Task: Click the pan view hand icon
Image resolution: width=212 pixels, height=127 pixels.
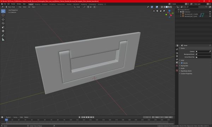Action: pyautogui.click(x=161, y=11)
